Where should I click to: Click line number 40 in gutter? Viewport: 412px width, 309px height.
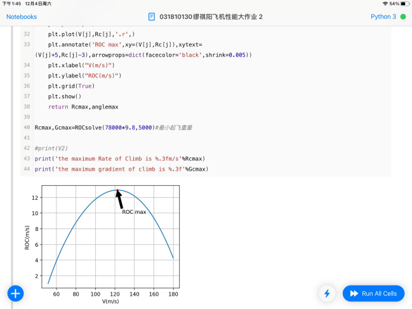click(27, 128)
